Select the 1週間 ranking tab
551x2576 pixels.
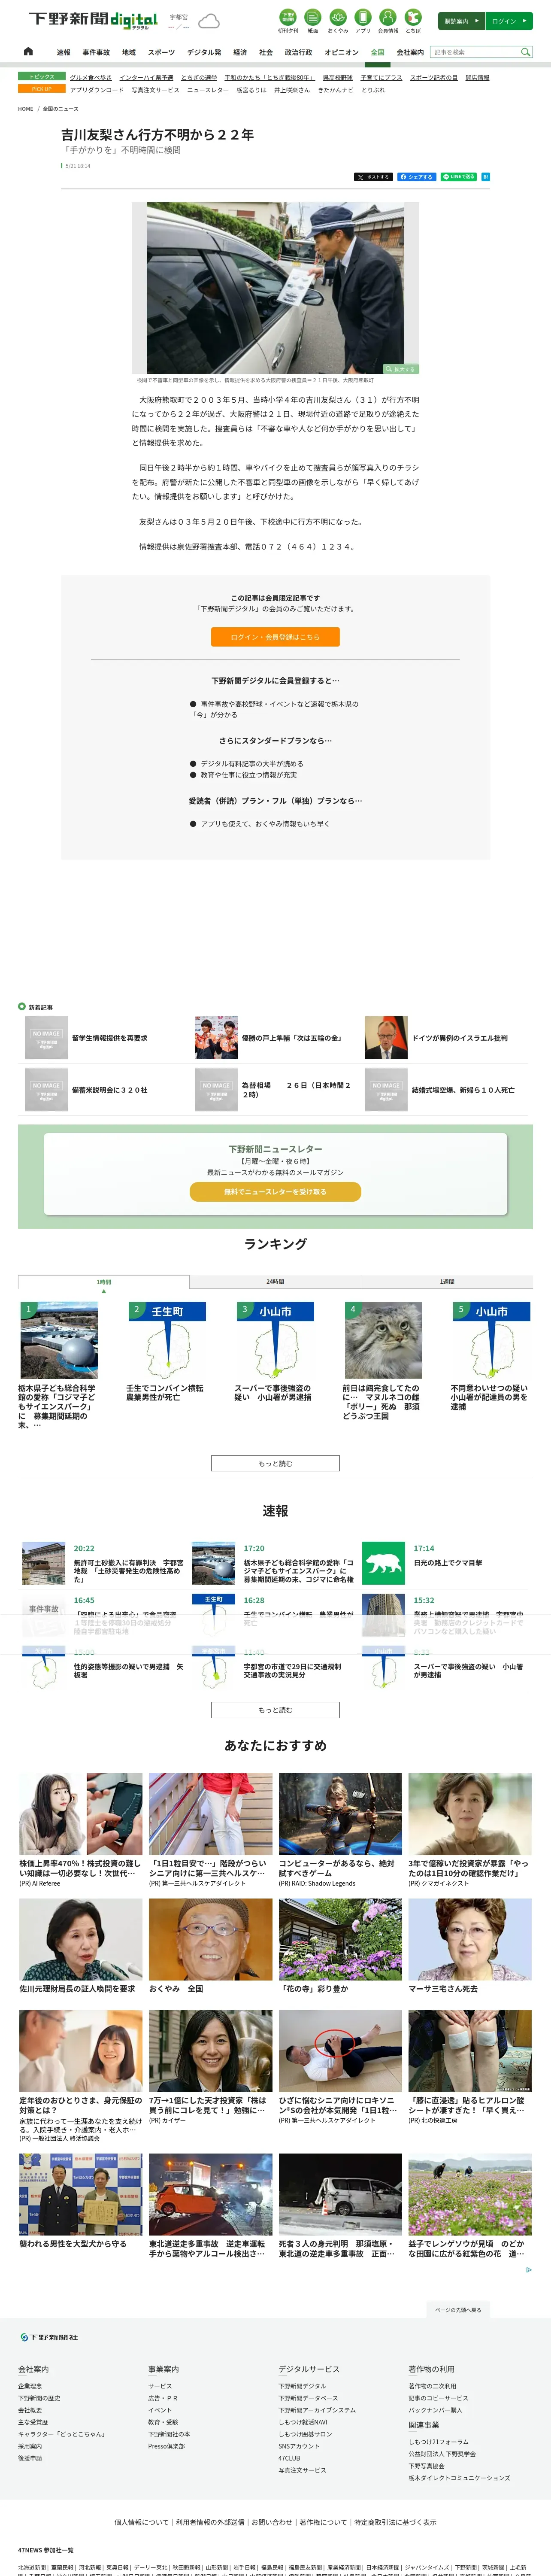(x=447, y=1282)
